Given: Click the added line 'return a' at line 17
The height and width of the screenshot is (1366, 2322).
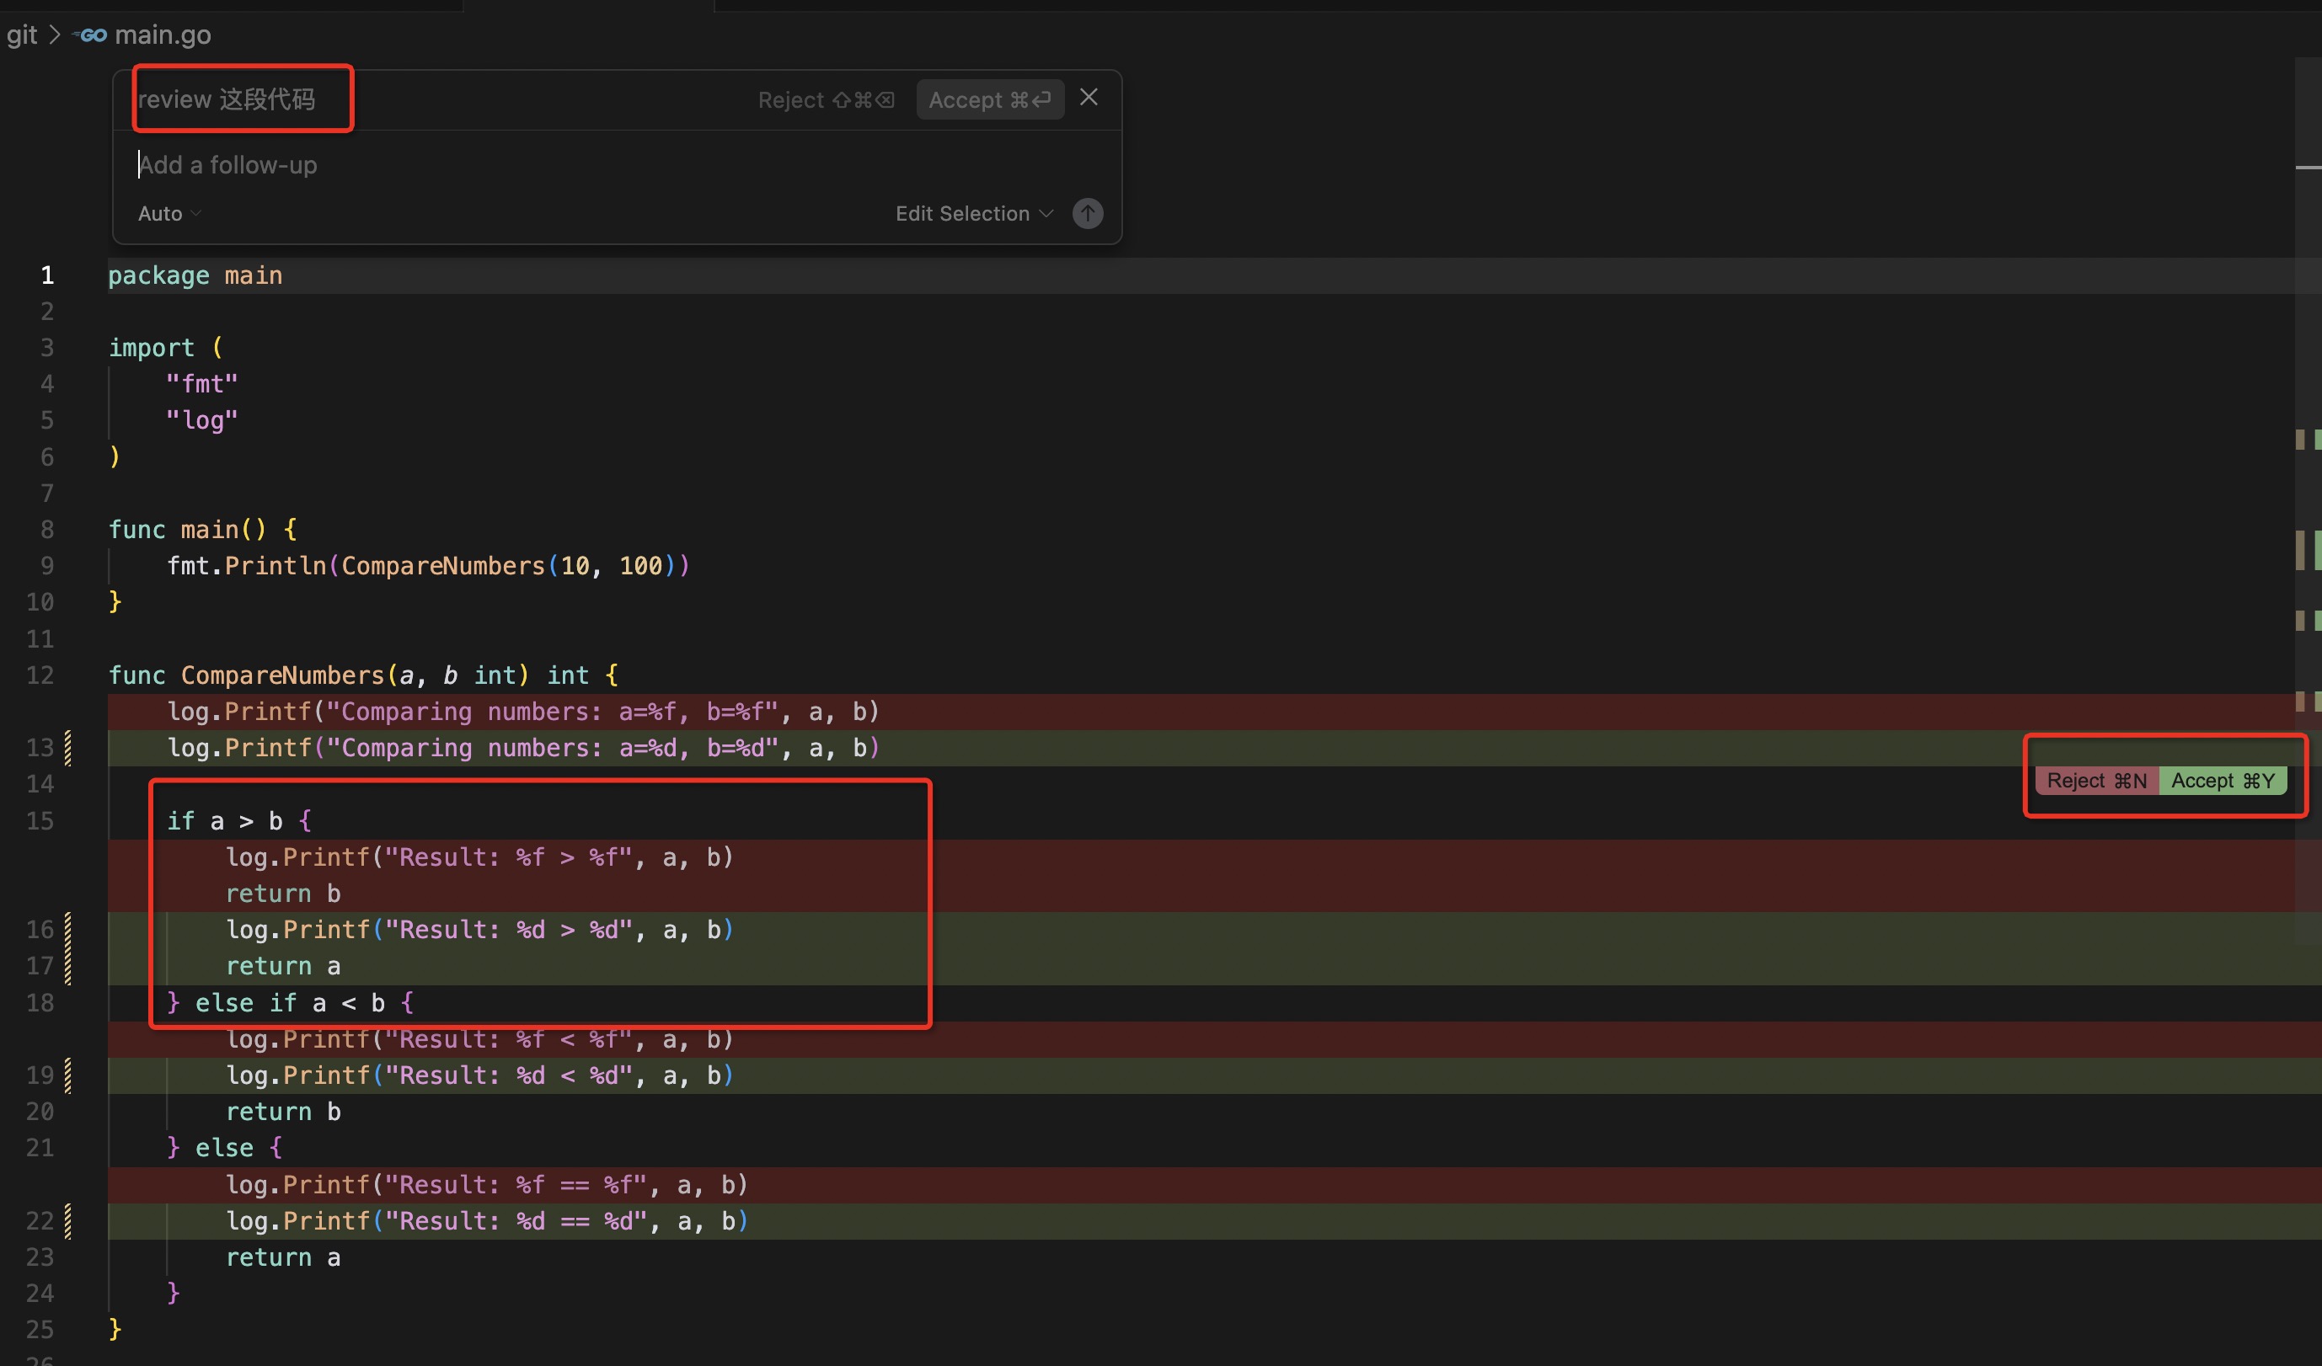Looking at the screenshot, I should point(282,966).
